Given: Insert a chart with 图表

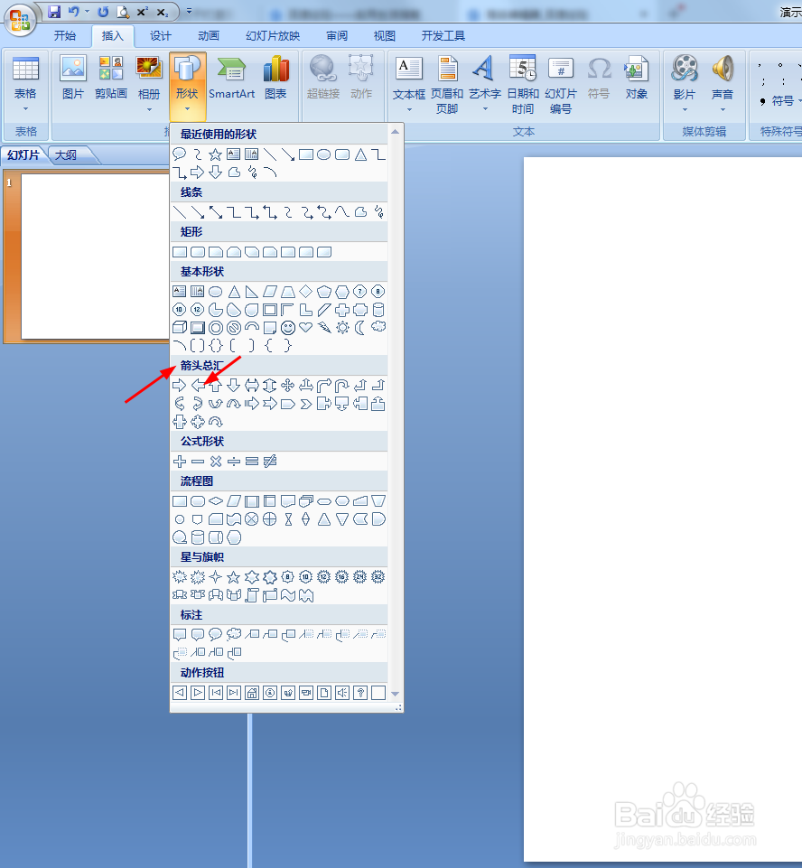Looking at the screenshot, I should [275, 78].
